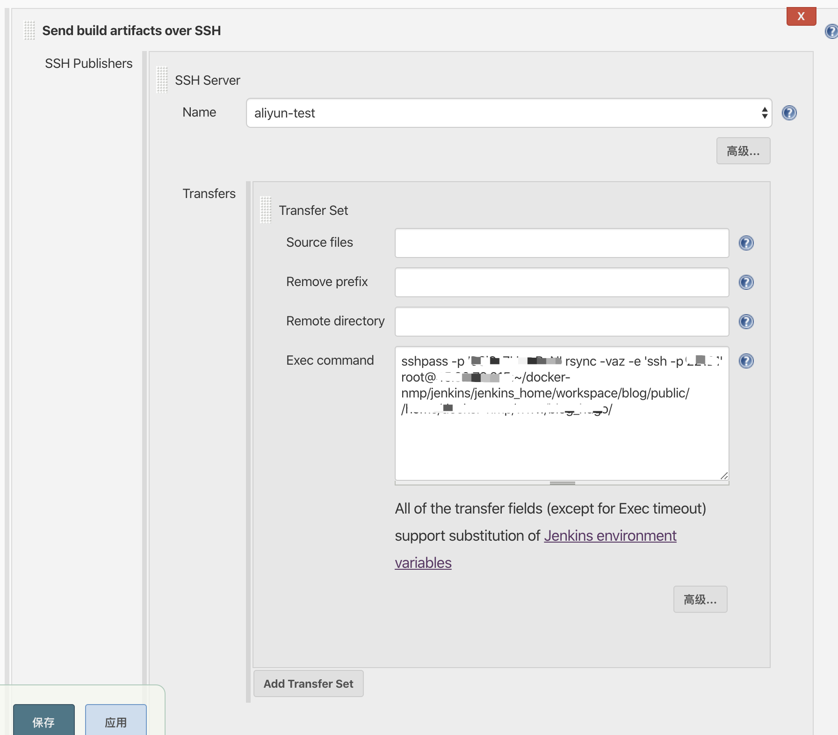Grab the drag handle beside Send build artifacts over SSH
Viewport: 838px width, 735px height.
point(29,30)
